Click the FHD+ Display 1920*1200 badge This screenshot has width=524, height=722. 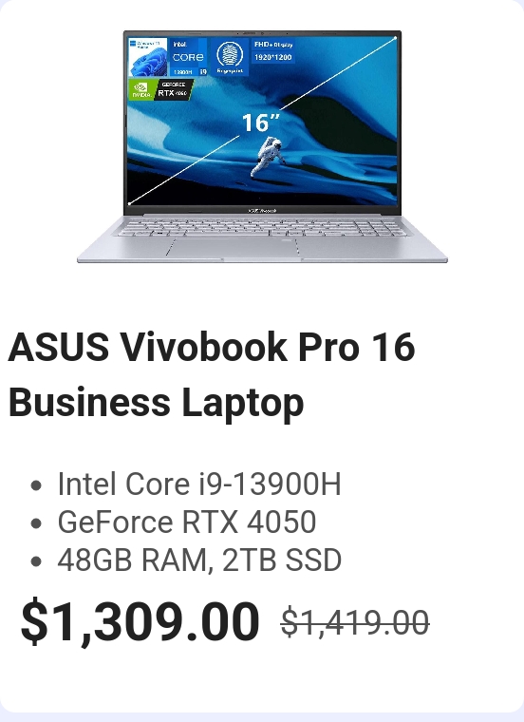coord(273,51)
